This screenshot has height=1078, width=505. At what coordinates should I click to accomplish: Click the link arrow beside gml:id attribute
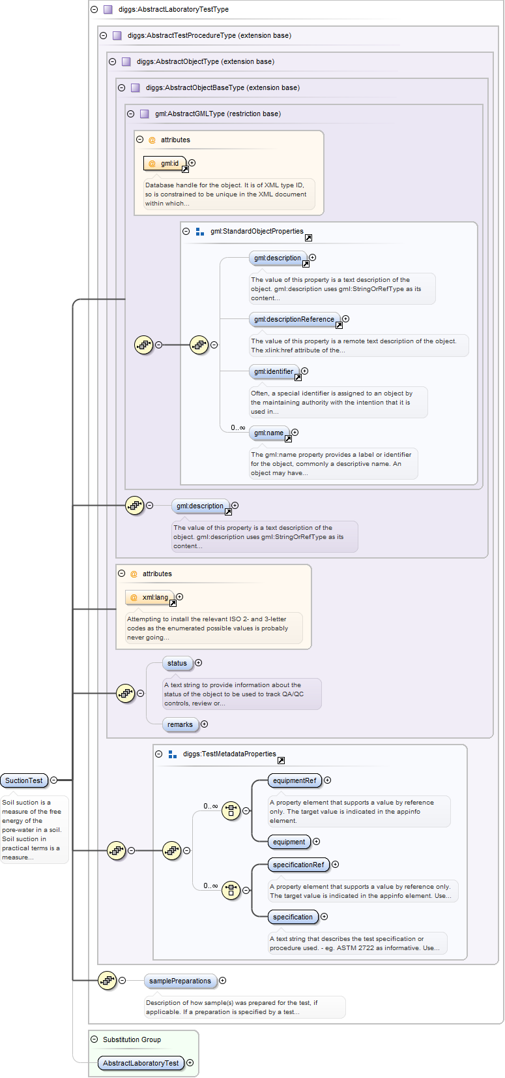185,170
